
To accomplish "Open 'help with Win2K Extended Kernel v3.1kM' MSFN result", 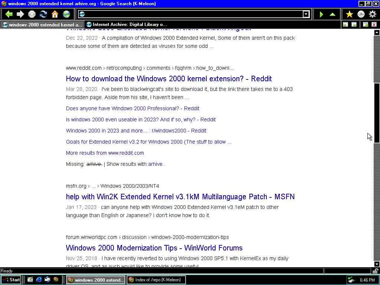I will click(x=180, y=197).
